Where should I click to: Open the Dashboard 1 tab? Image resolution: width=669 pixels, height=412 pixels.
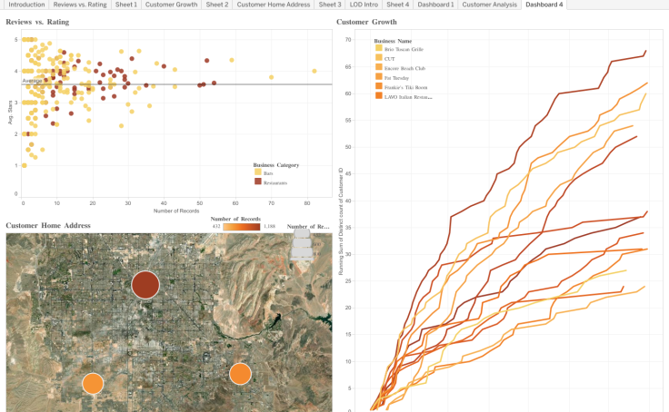435,5
